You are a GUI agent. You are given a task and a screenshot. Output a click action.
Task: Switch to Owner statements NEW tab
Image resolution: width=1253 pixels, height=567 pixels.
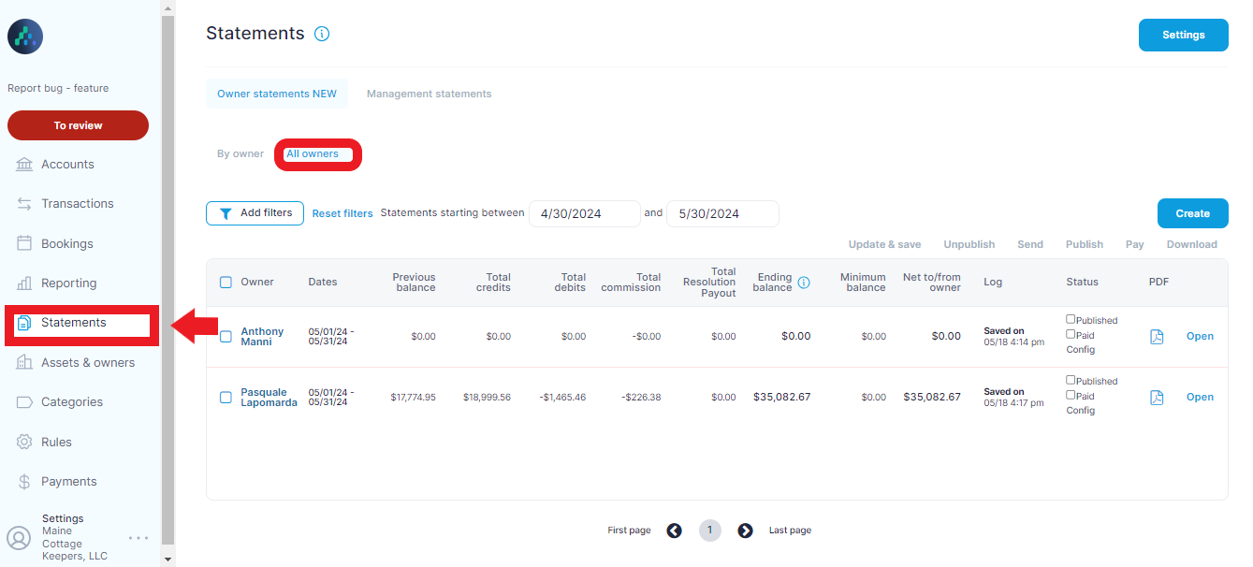pyautogui.click(x=277, y=94)
